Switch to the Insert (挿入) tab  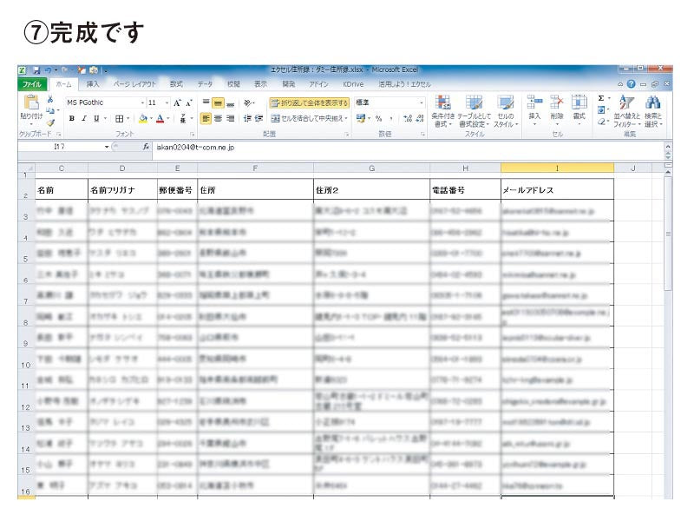pyautogui.click(x=92, y=84)
